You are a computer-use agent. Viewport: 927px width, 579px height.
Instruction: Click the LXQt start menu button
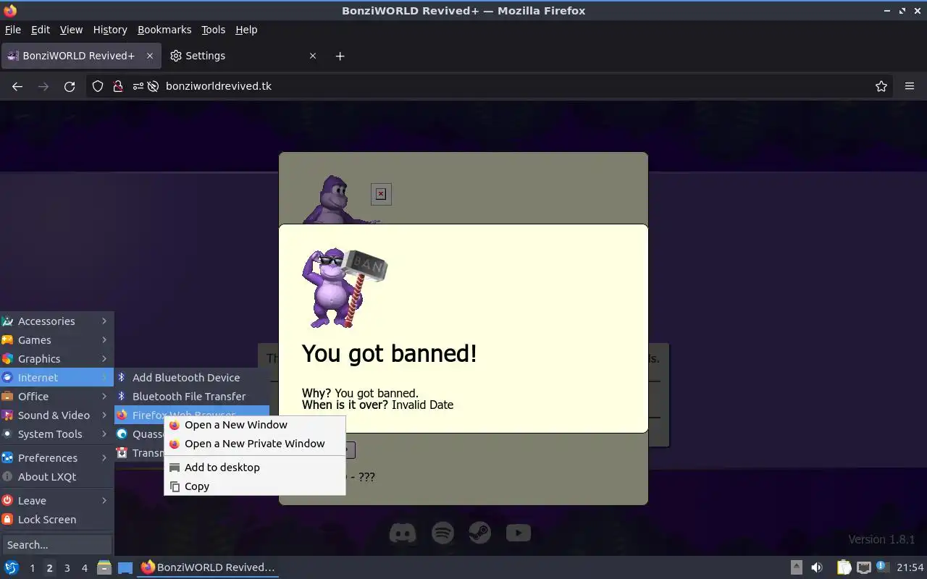click(x=12, y=567)
